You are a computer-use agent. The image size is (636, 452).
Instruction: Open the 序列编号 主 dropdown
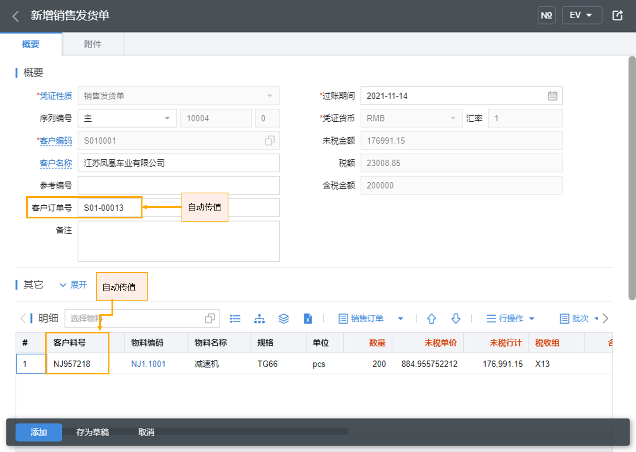pyautogui.click(x=127, y=118)
